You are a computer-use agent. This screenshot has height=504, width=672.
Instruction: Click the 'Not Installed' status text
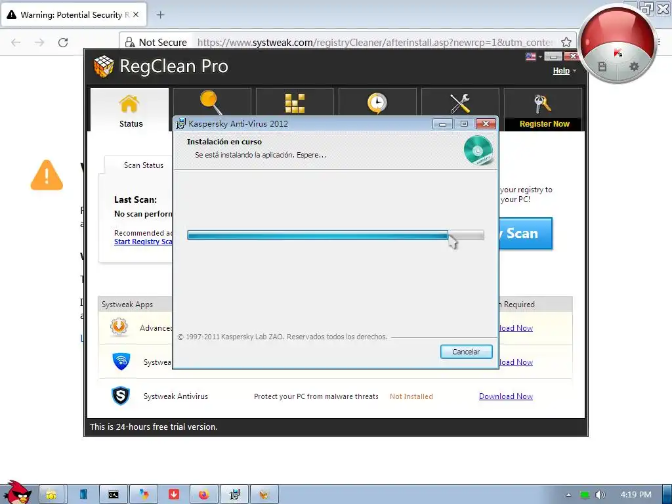click(x=411, y=396)
